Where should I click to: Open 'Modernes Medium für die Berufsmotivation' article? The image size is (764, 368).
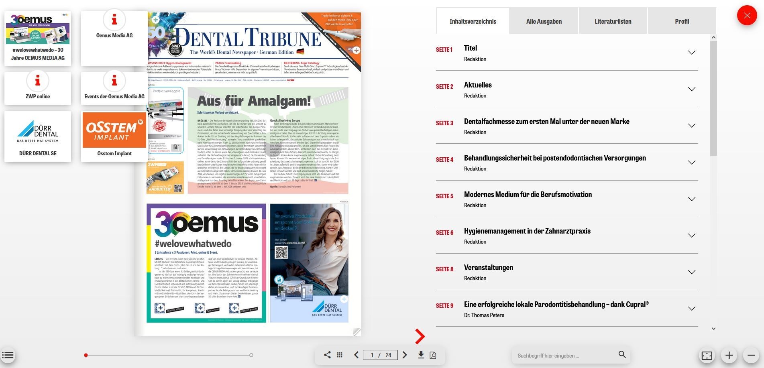click(x=528, y=194)
